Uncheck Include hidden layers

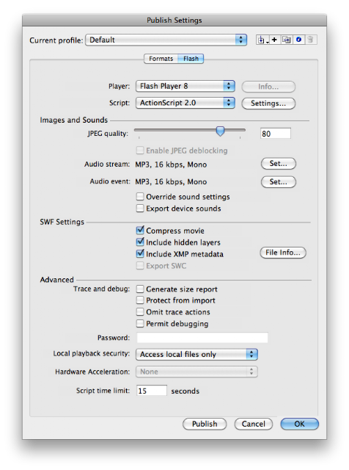pos(140,242)
